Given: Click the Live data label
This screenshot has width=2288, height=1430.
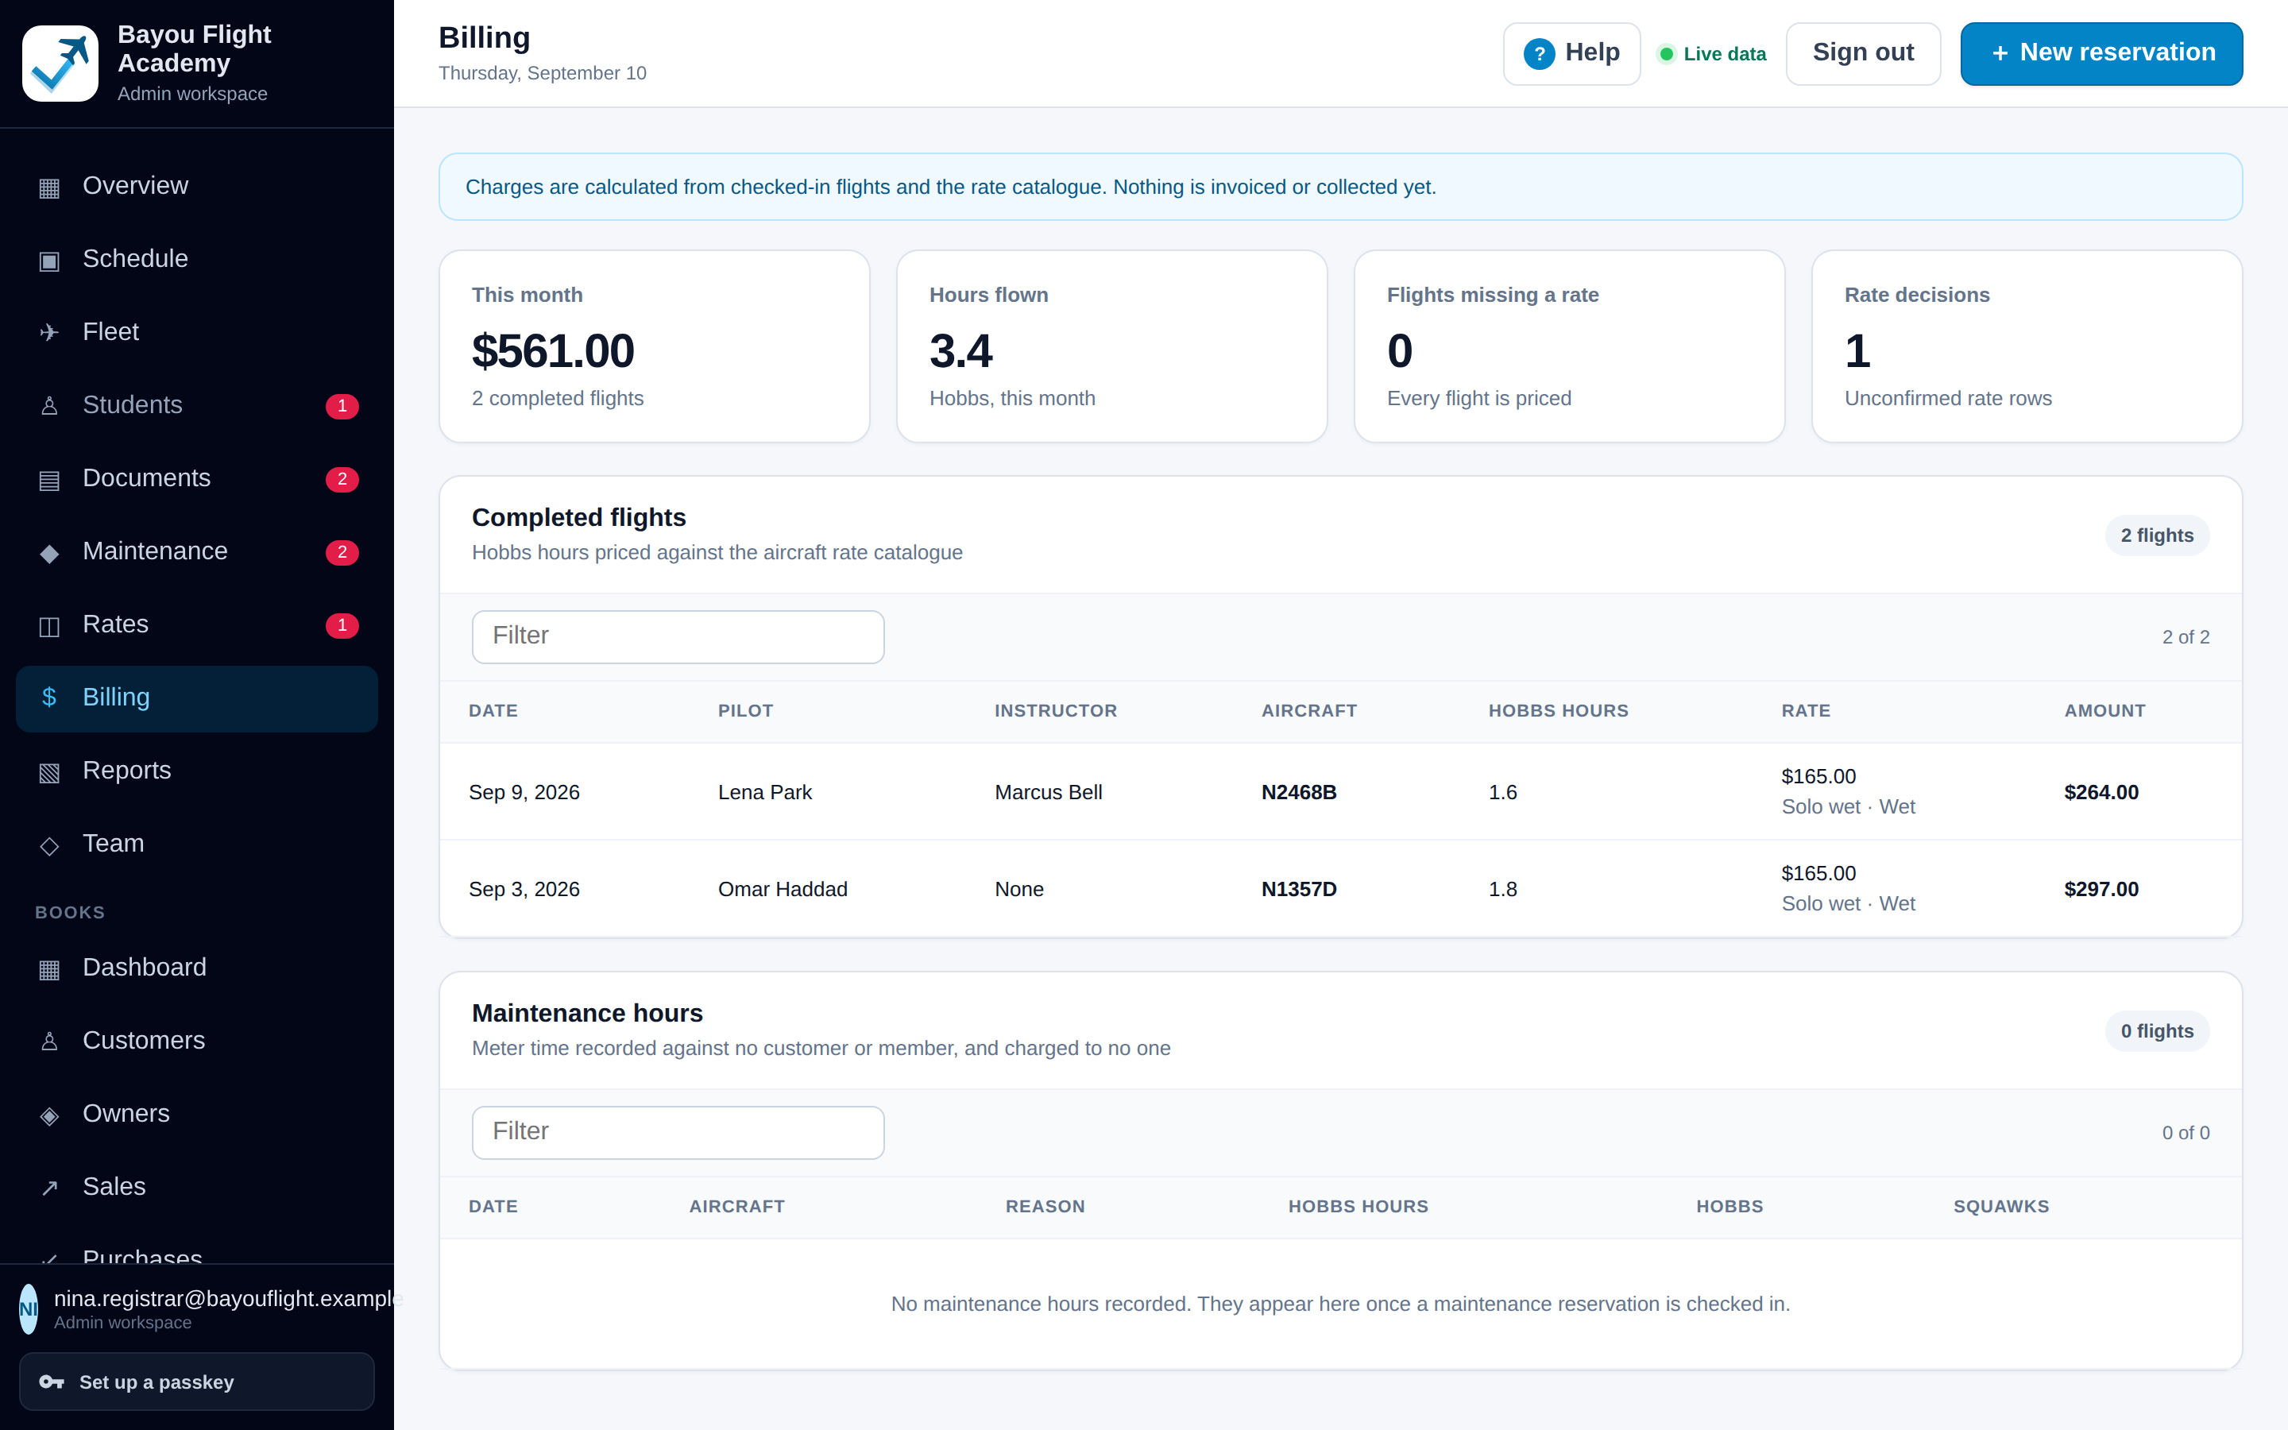Looking at the screenshot, I should click(1725, 54).
